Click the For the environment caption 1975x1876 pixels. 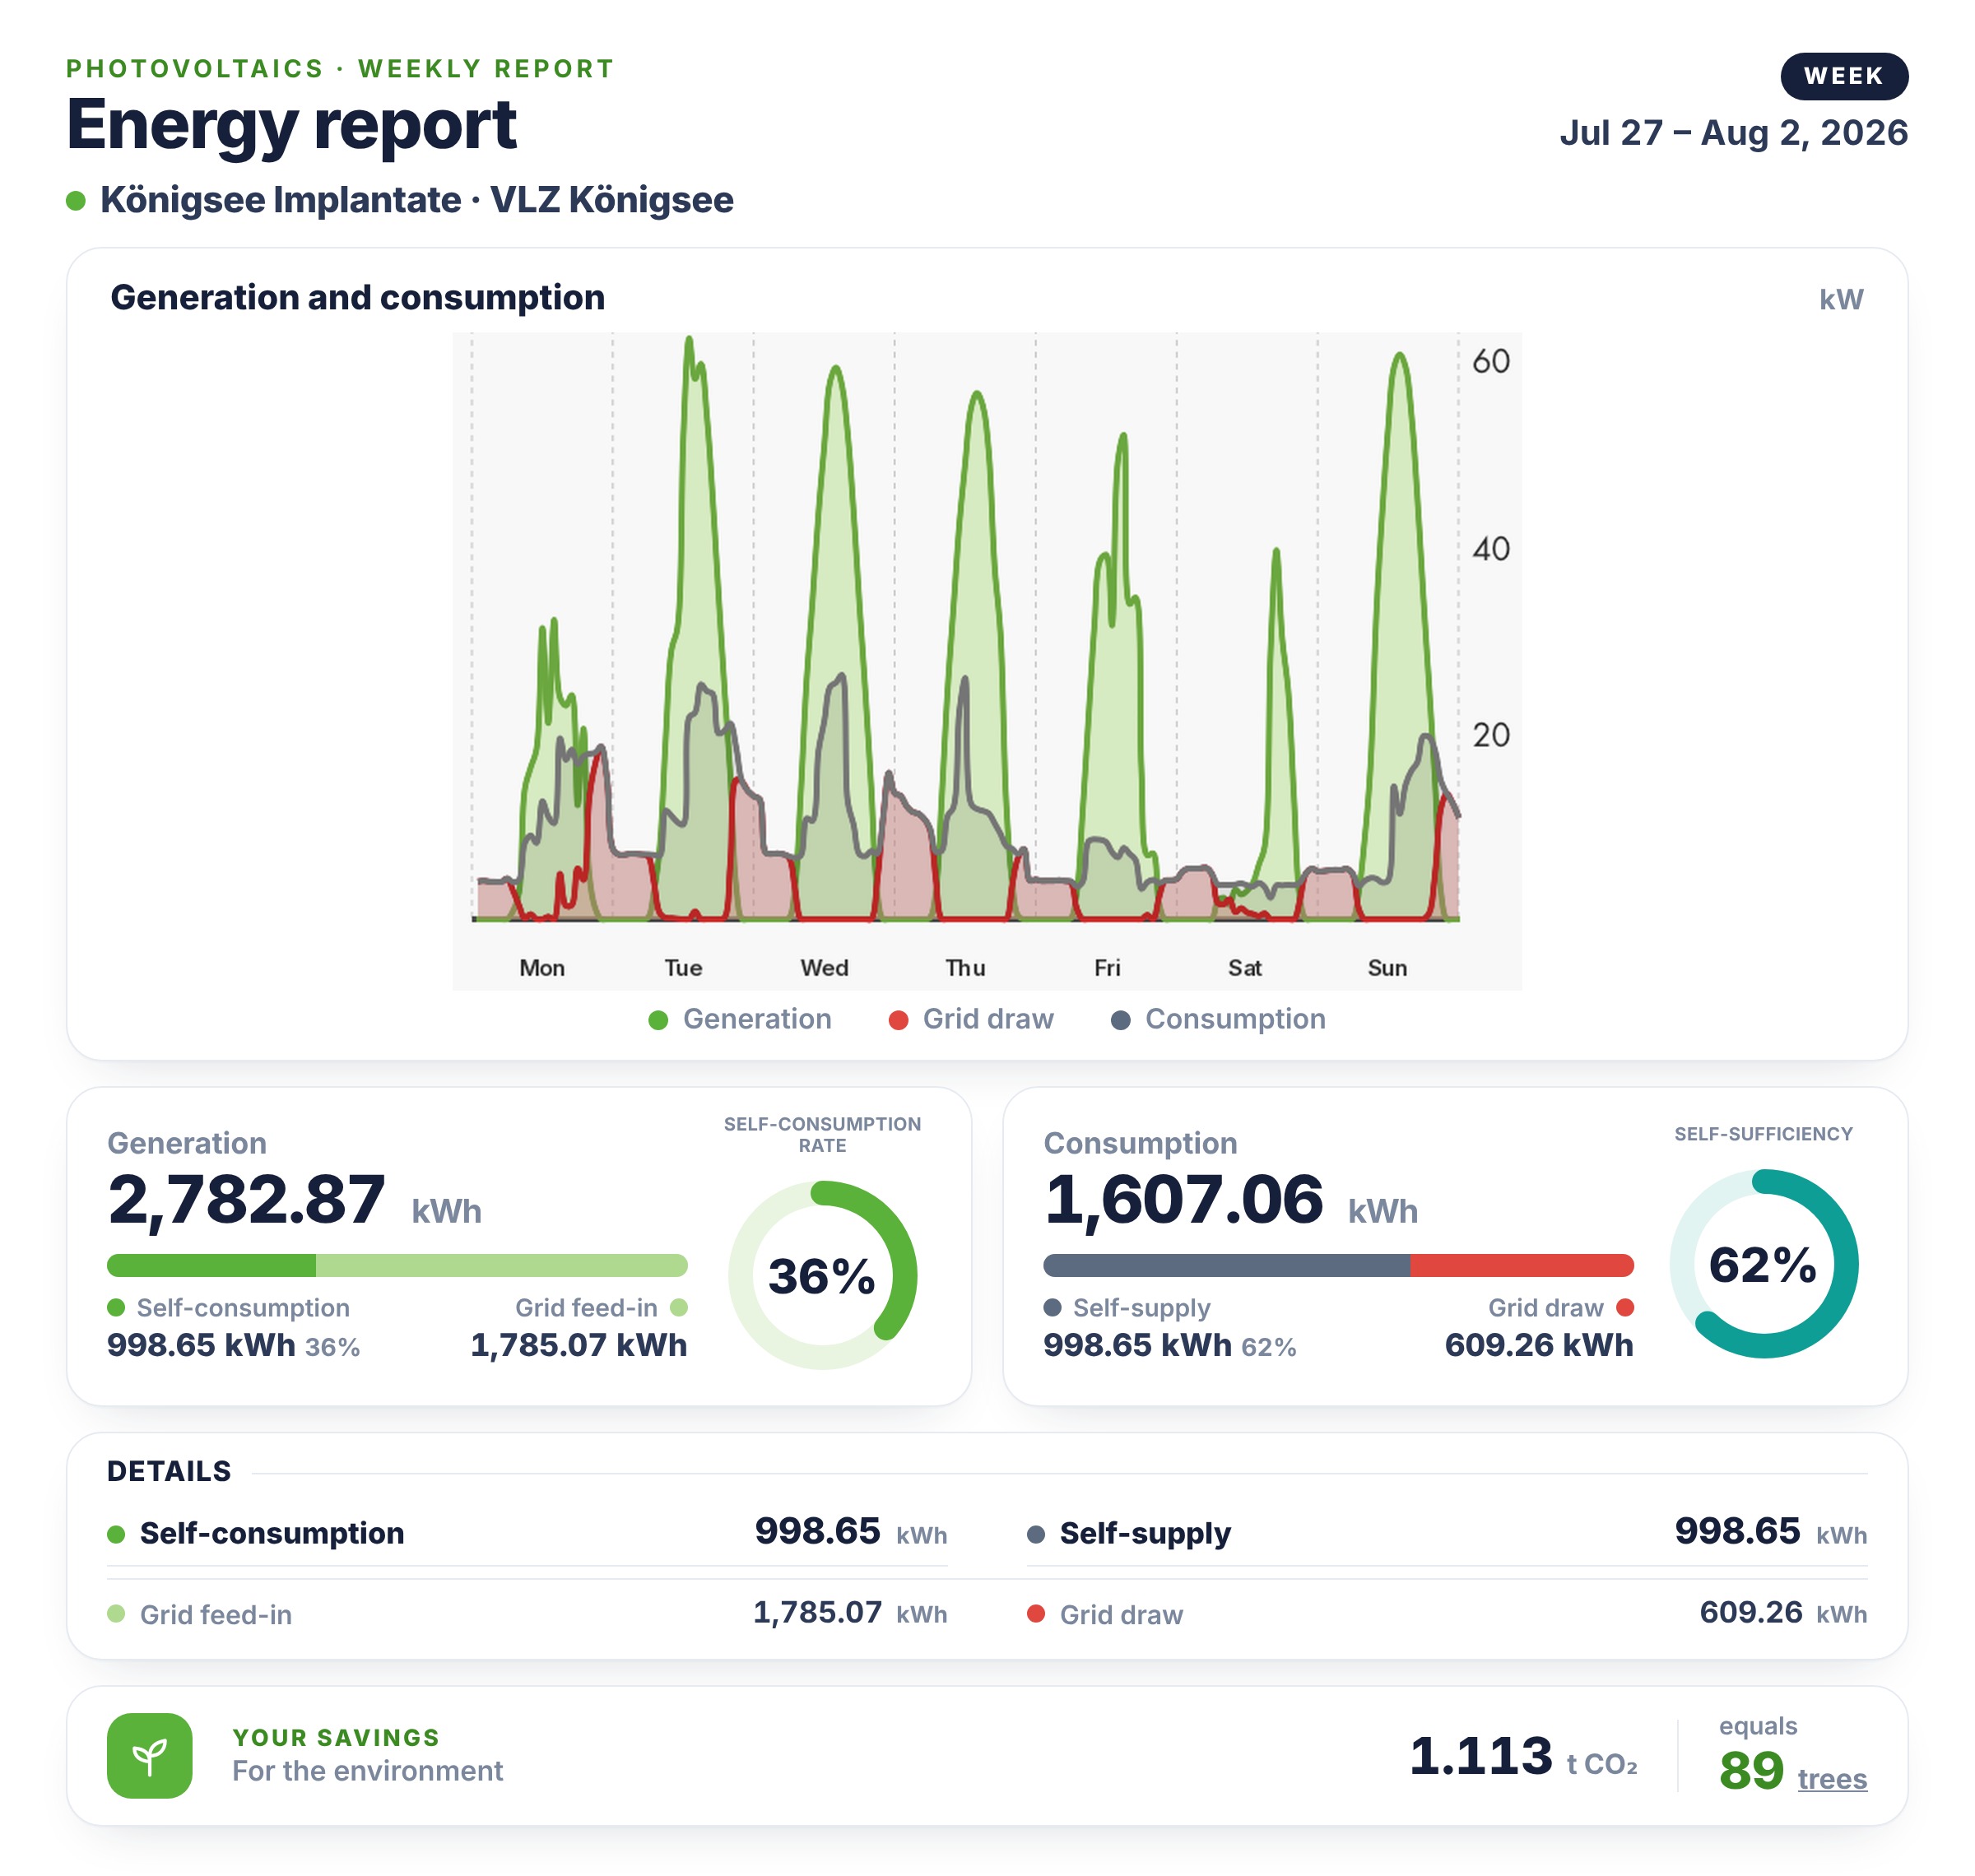(x=367, y=1772)
